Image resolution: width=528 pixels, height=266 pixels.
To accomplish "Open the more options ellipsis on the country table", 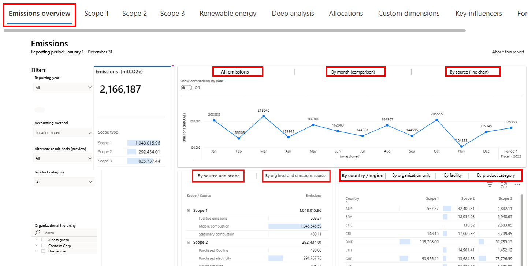I will [517, 184].
